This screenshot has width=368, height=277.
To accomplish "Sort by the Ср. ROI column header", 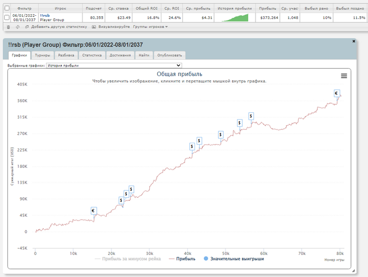I will (x=172, y=8).
